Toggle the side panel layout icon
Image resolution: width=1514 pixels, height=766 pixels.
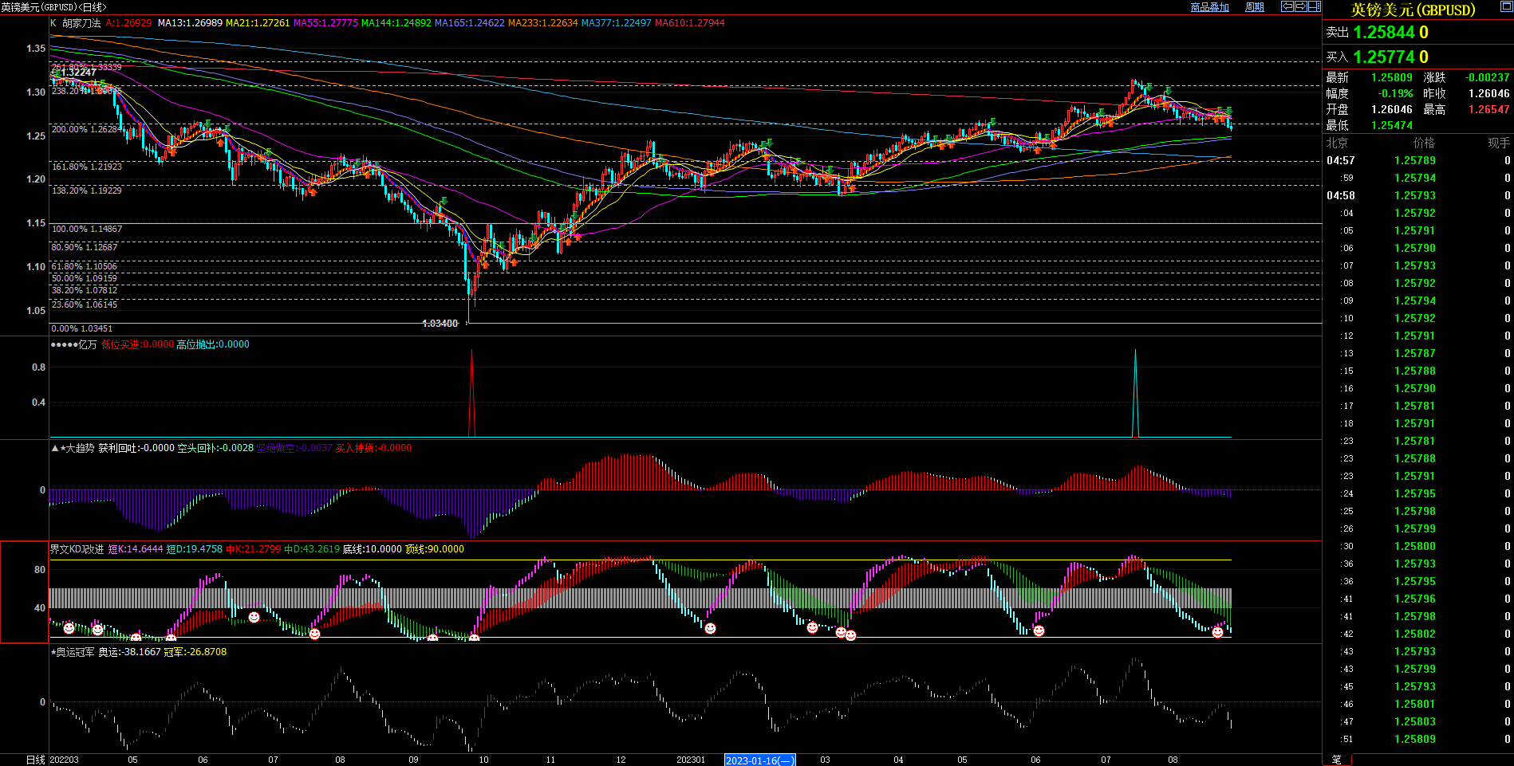1315,6
